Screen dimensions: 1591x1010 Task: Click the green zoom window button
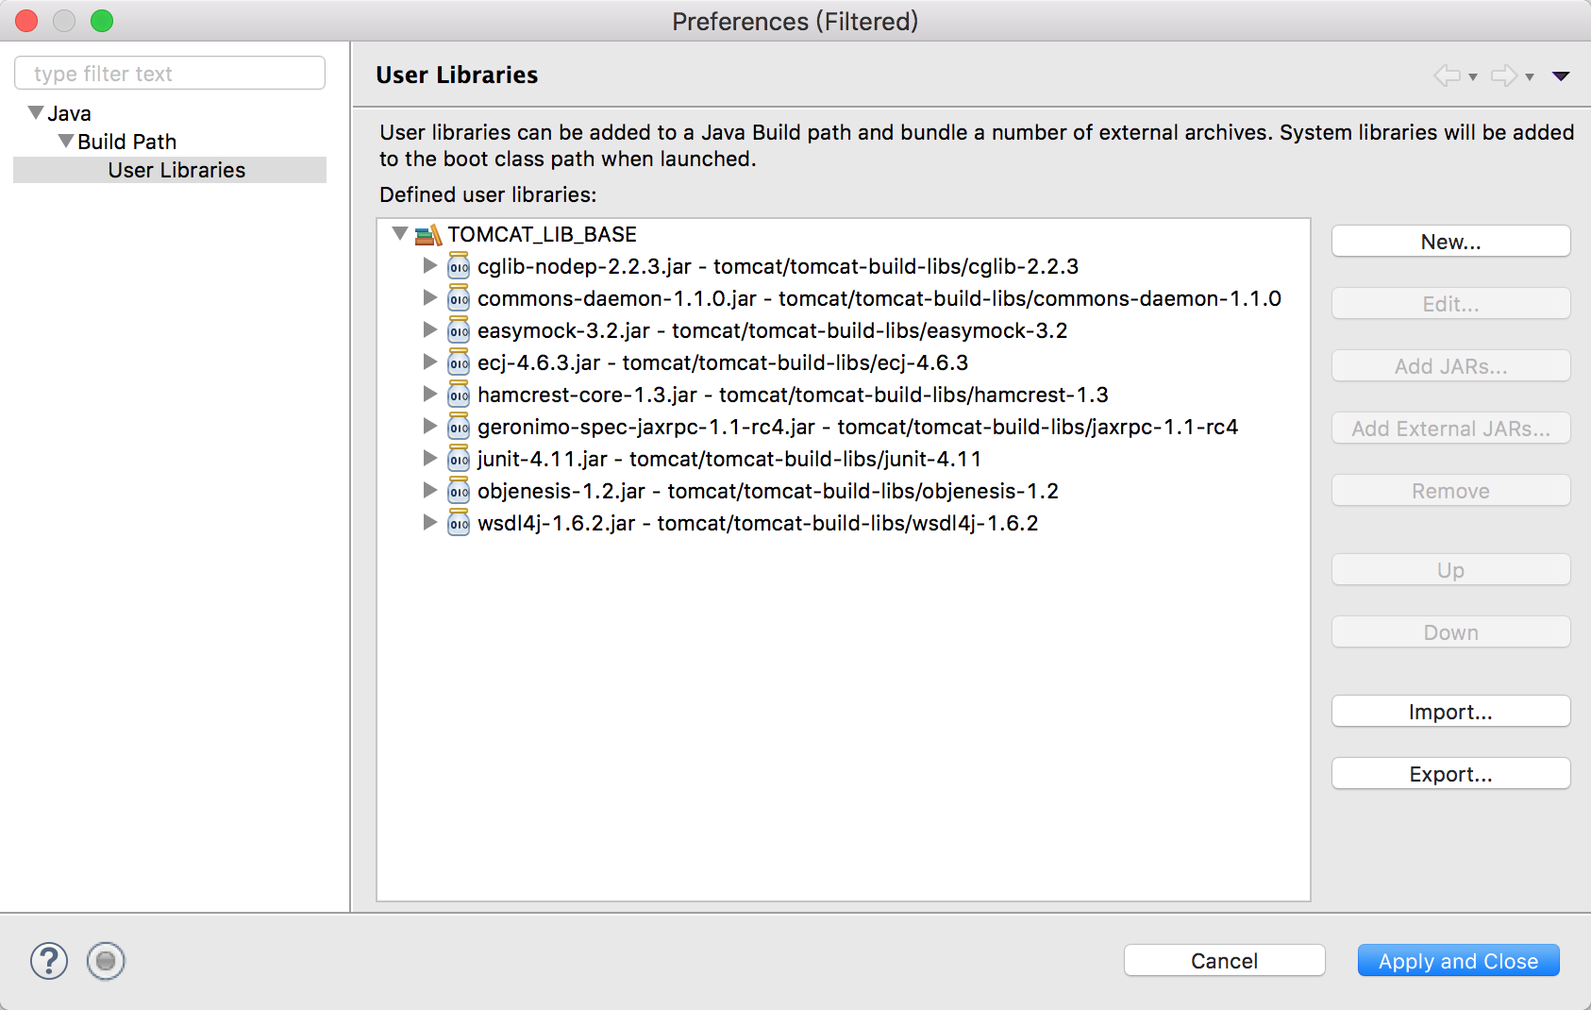click(x=102, y=21)
